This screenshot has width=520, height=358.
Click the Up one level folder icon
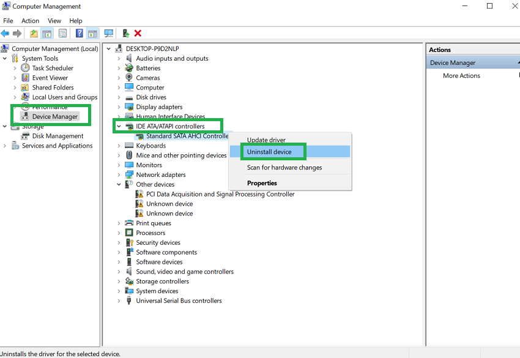pos(34,33)
